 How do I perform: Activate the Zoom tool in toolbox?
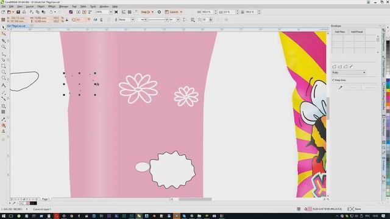tap(4, 47)
